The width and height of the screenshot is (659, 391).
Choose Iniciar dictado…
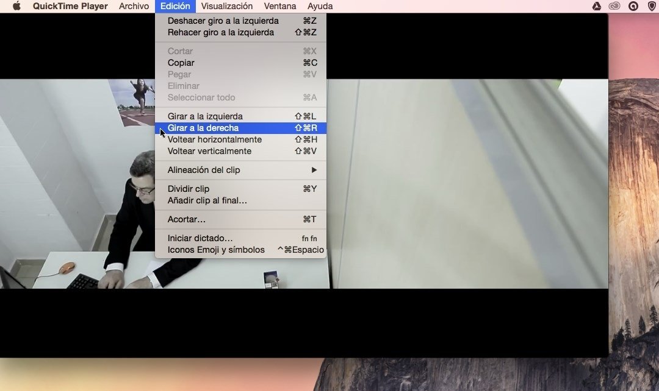pos(240,238)
